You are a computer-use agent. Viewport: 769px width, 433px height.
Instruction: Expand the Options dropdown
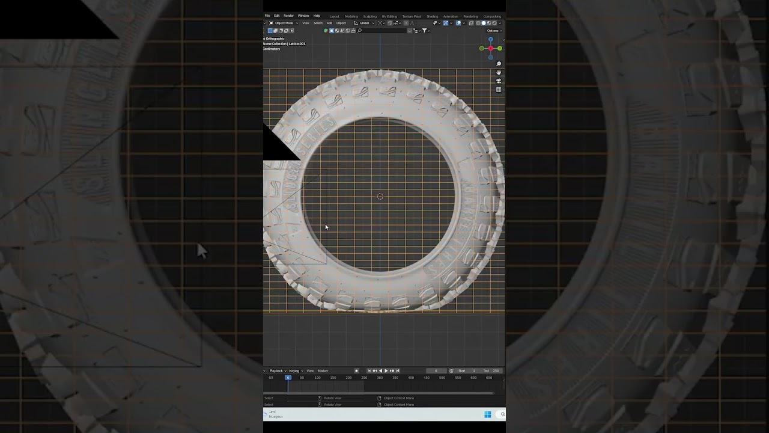(x=494, y=31)
